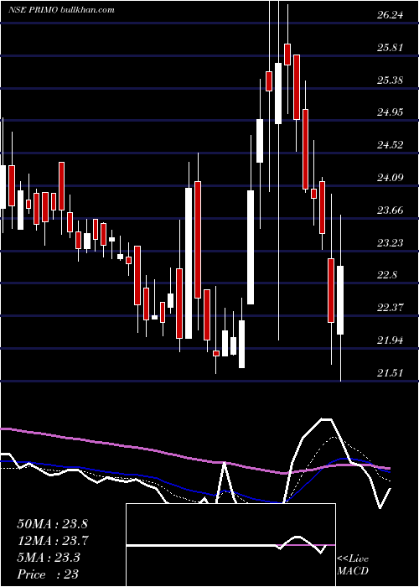The height and width of the screenshot is (587, 419).
Task: Click the 22.8 price axis label
Action: pyautogui.click(x=387, y=275)
